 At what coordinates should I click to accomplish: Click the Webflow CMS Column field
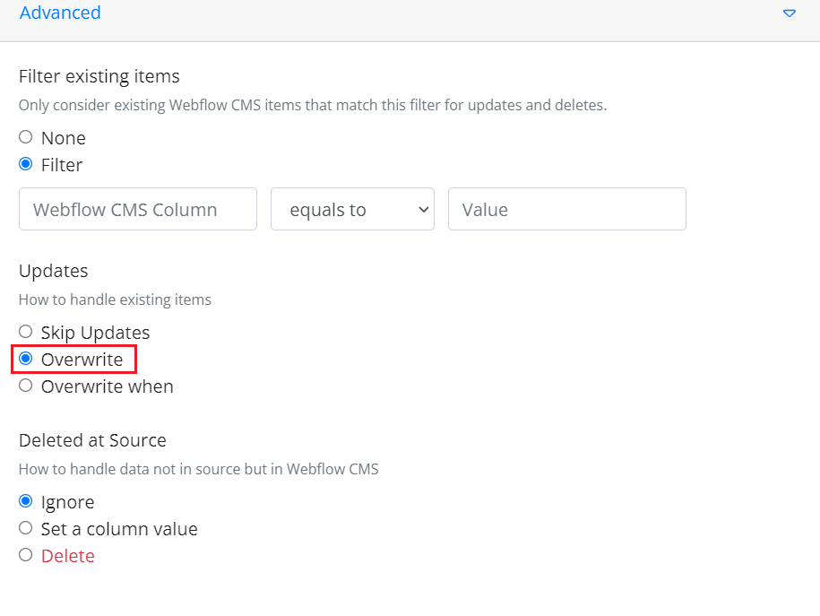click(138, 209)
